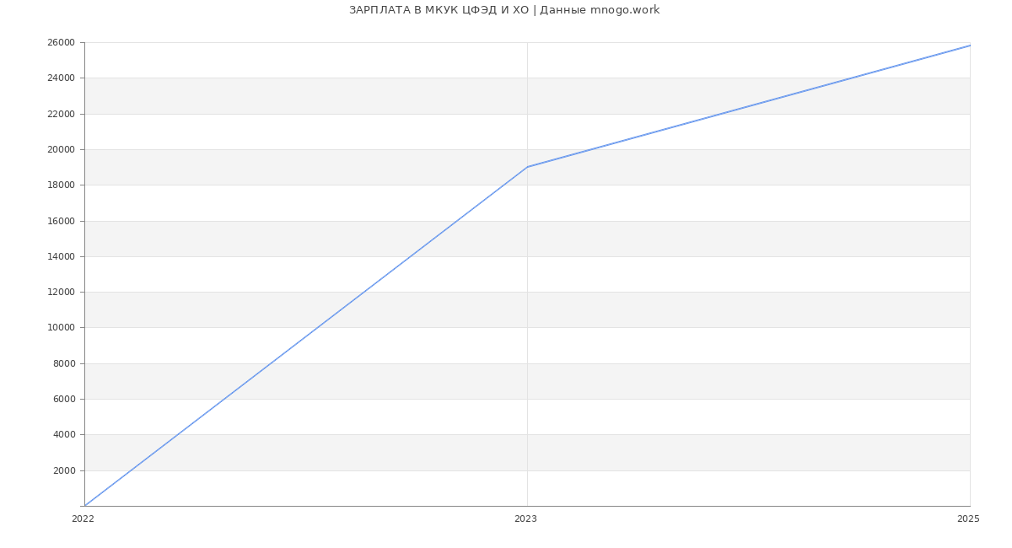Click the 20000 y-axis label

tap(61, 150)
